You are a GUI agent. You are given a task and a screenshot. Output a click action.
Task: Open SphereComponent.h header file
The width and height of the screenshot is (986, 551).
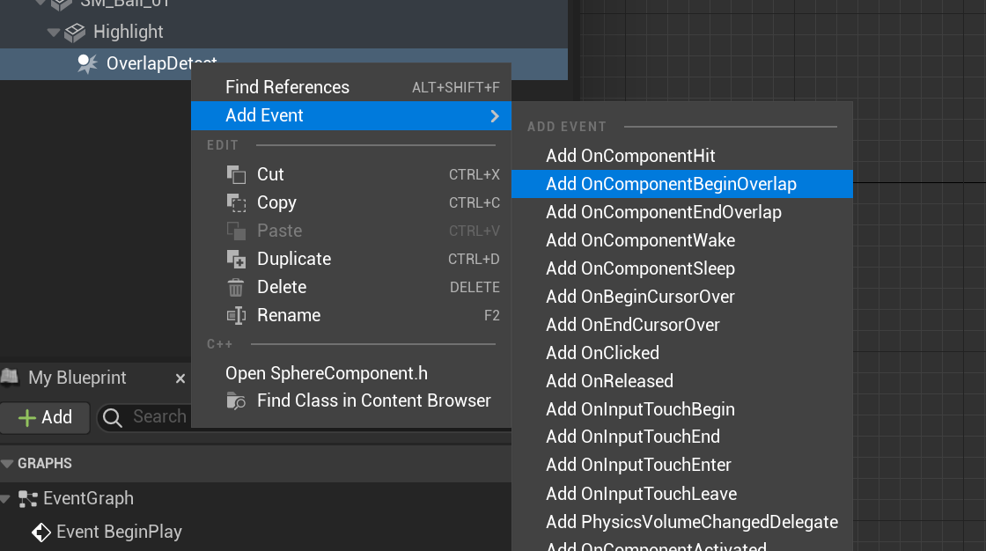326,373
